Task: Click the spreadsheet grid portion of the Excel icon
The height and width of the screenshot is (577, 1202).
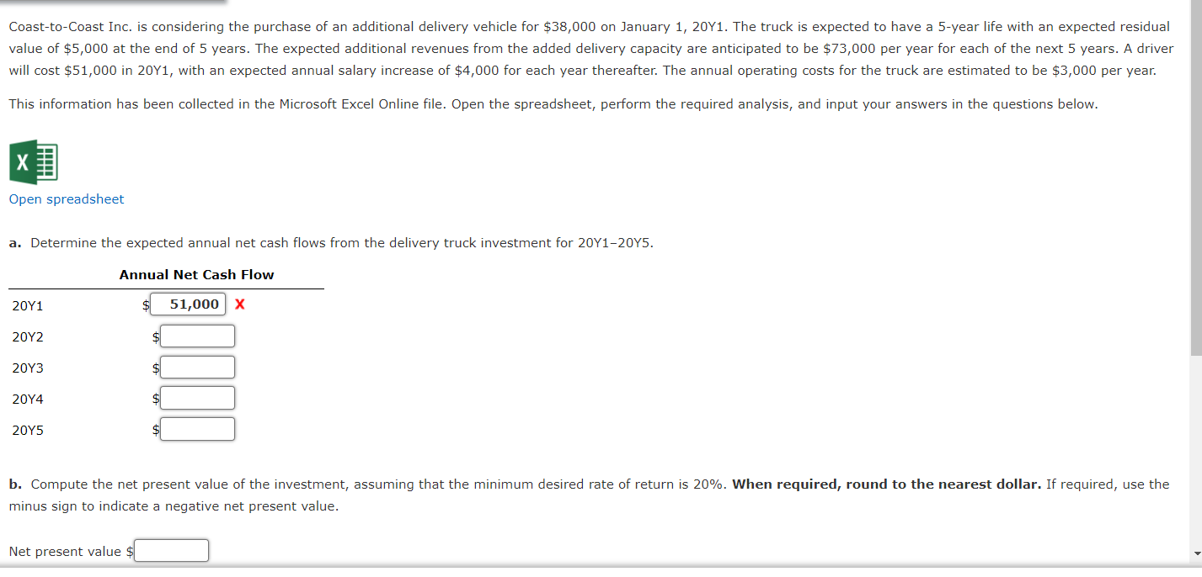Action: 46,161
